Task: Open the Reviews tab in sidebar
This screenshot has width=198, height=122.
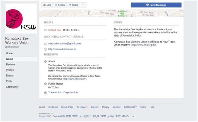Action: [x=11, y=64]
